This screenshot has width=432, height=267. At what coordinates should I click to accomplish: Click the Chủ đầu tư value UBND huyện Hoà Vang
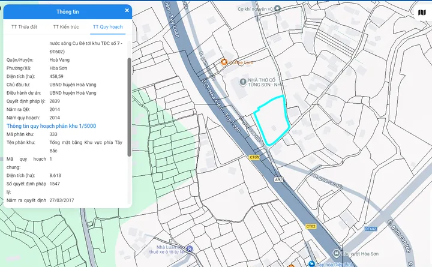click(x=73, y=85)
